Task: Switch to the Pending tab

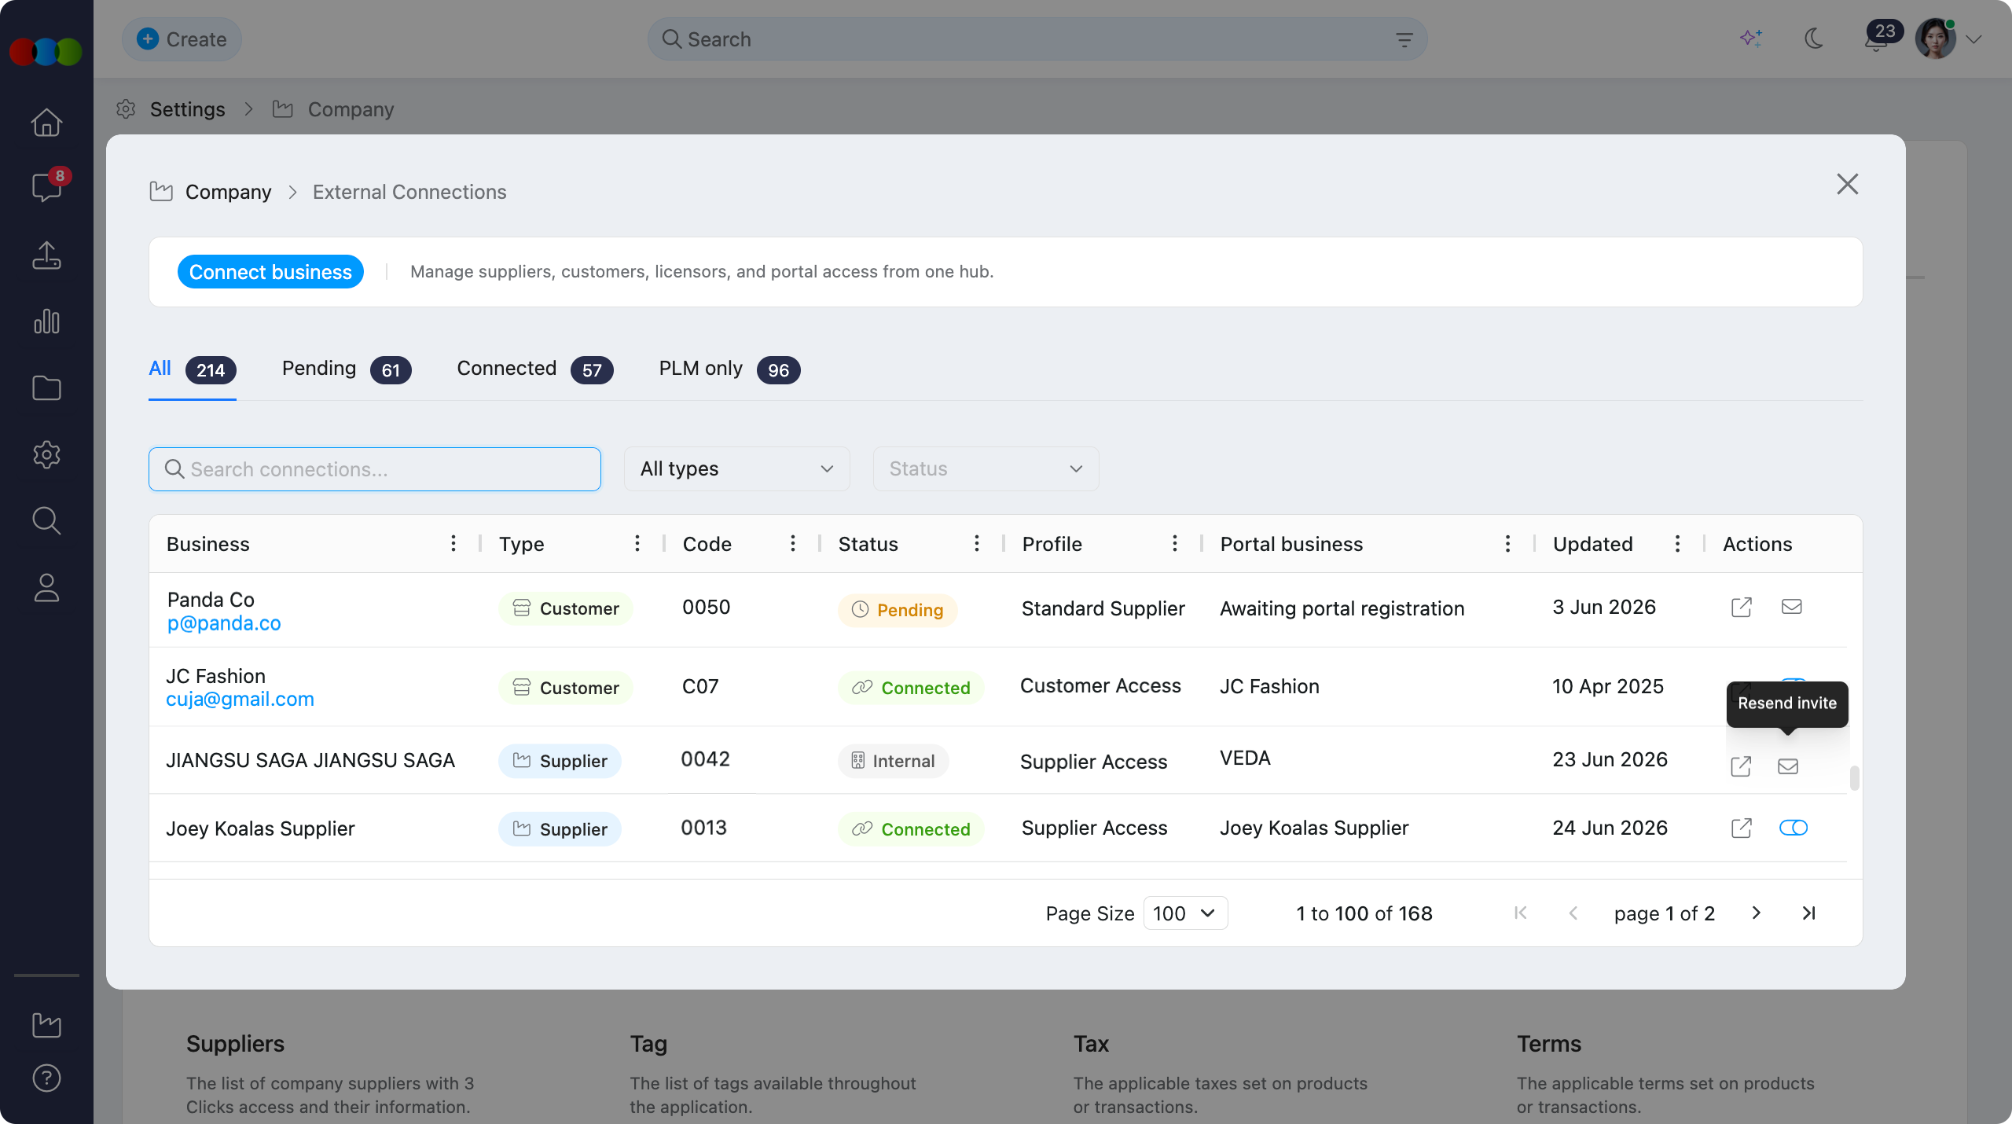Action: (346, 369)
